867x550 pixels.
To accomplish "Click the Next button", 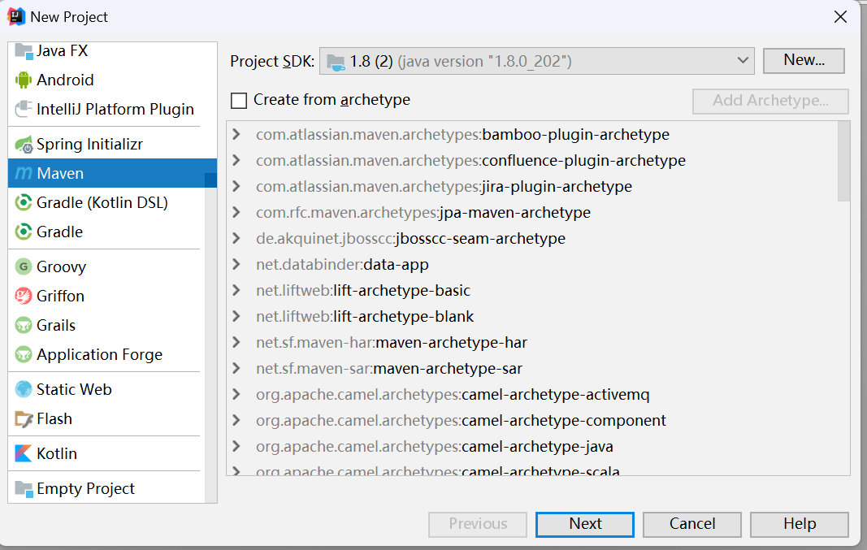I will tap(585, 524).
